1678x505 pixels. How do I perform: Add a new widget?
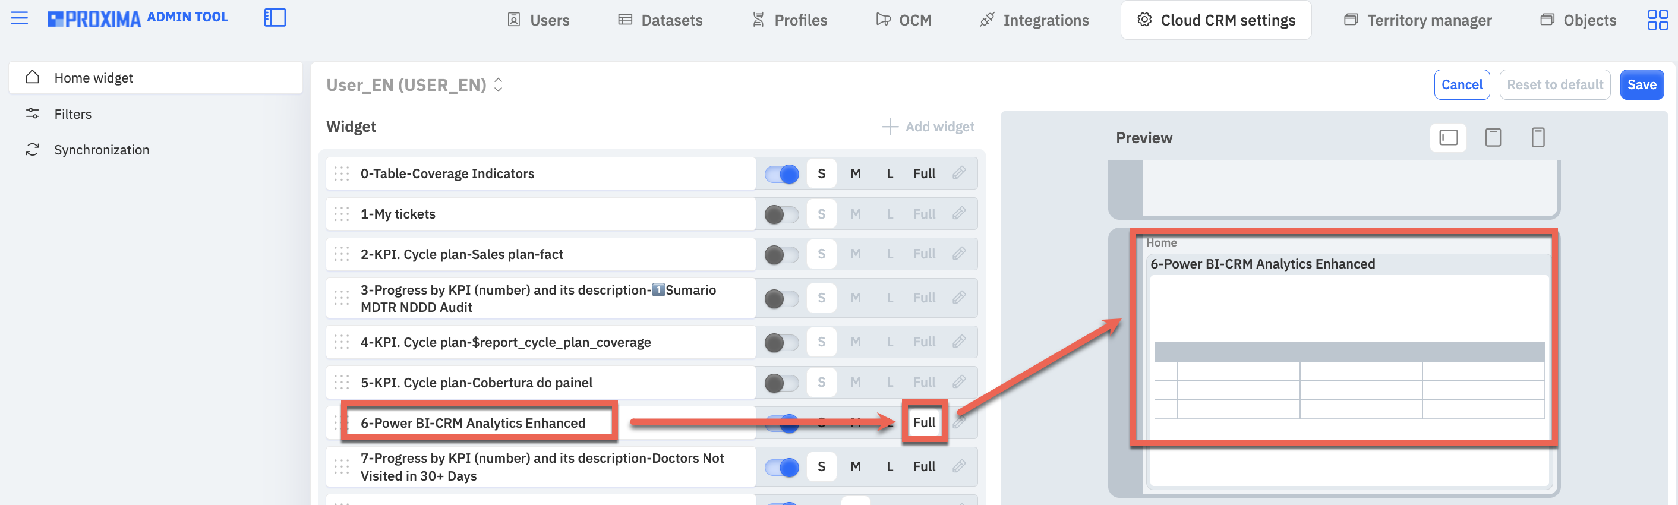point(928,127)
